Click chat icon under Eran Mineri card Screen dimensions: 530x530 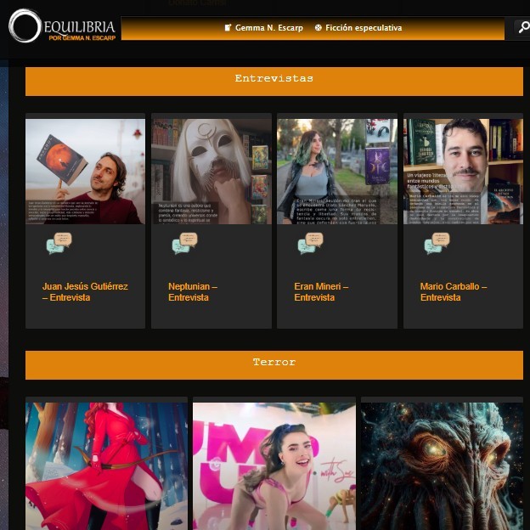[310, 243]
